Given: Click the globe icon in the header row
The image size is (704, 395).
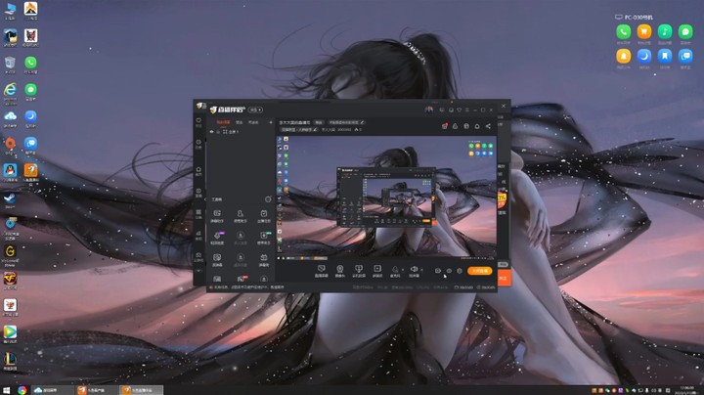Looking at the screenshot, I should pyautogui.click(x=466, y=126).
